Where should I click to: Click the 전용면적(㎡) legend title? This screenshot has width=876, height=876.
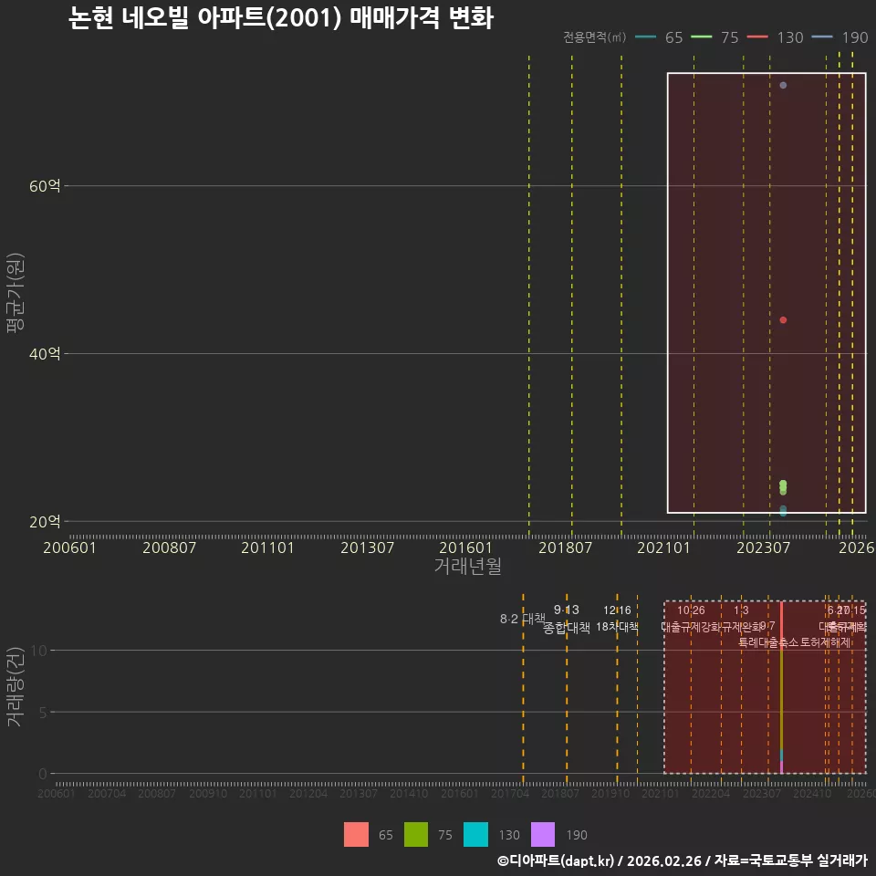click(594, 36)
